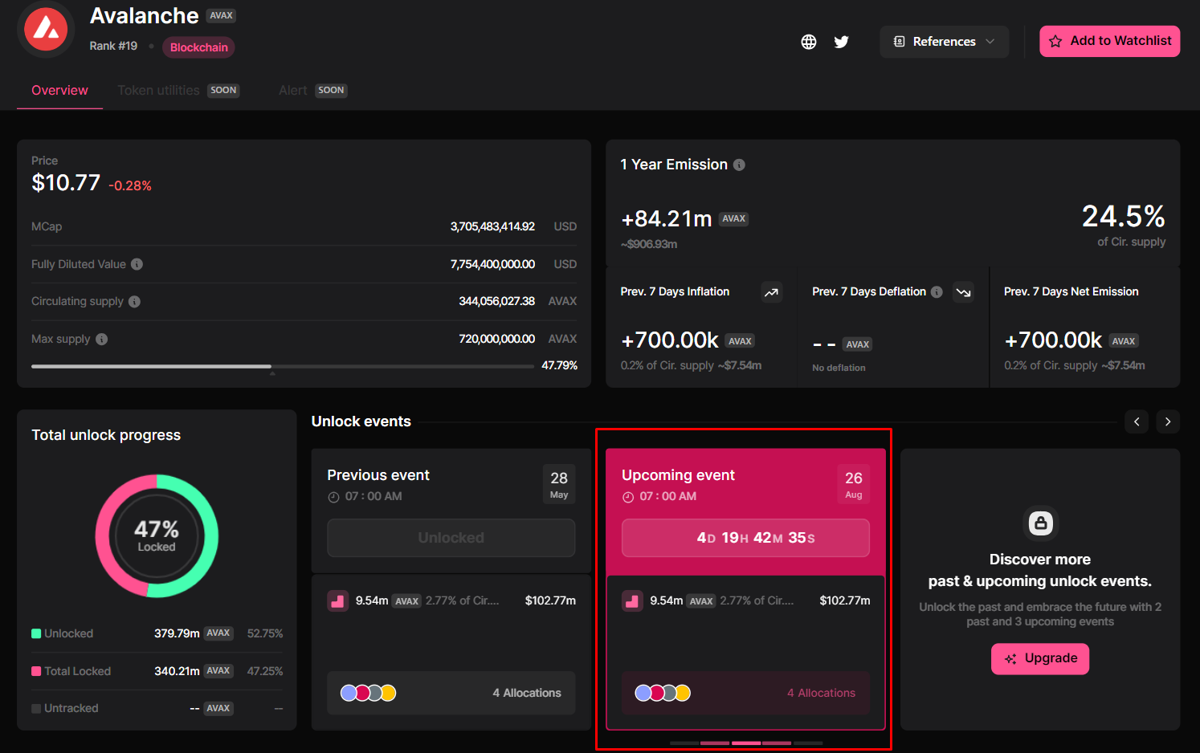Click the circulating supply value 344,056,027.38
This screenshot has height=753, width=1200.
point(496,301)
